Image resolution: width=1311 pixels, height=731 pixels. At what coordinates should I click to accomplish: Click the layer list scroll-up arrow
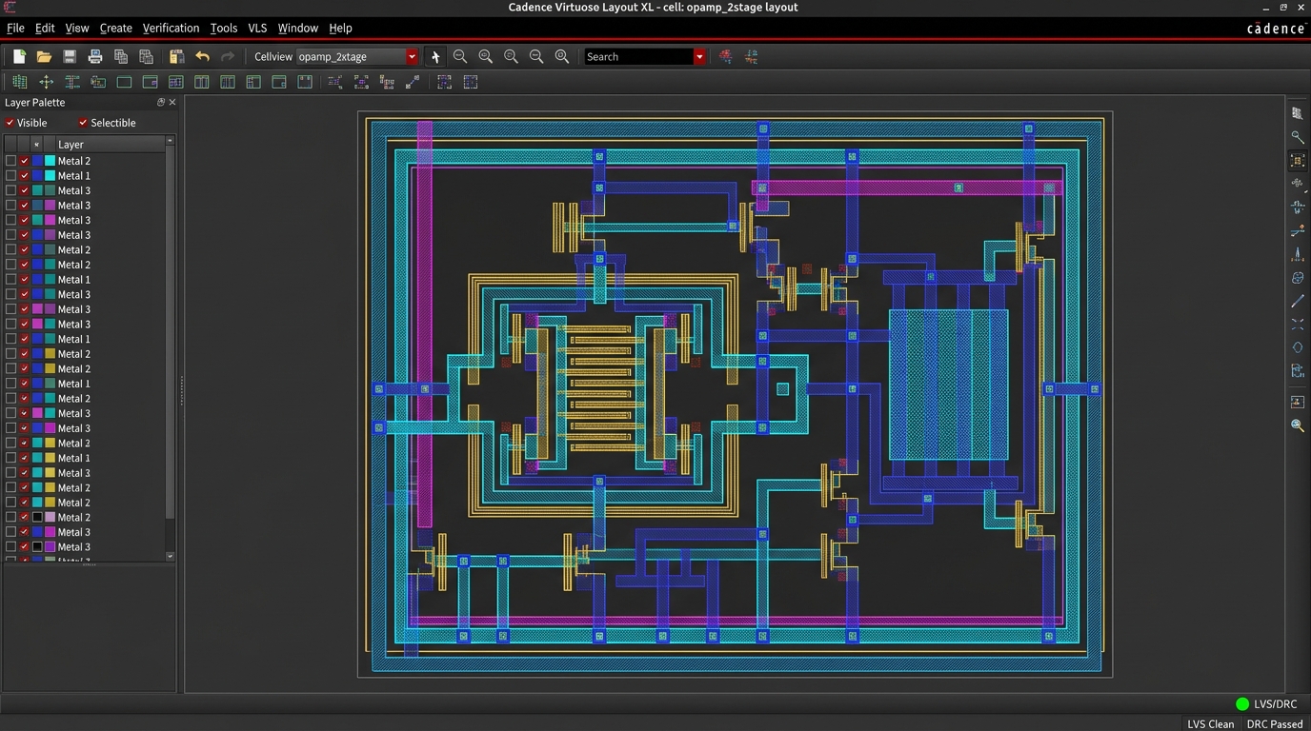[x=171, y=141]
